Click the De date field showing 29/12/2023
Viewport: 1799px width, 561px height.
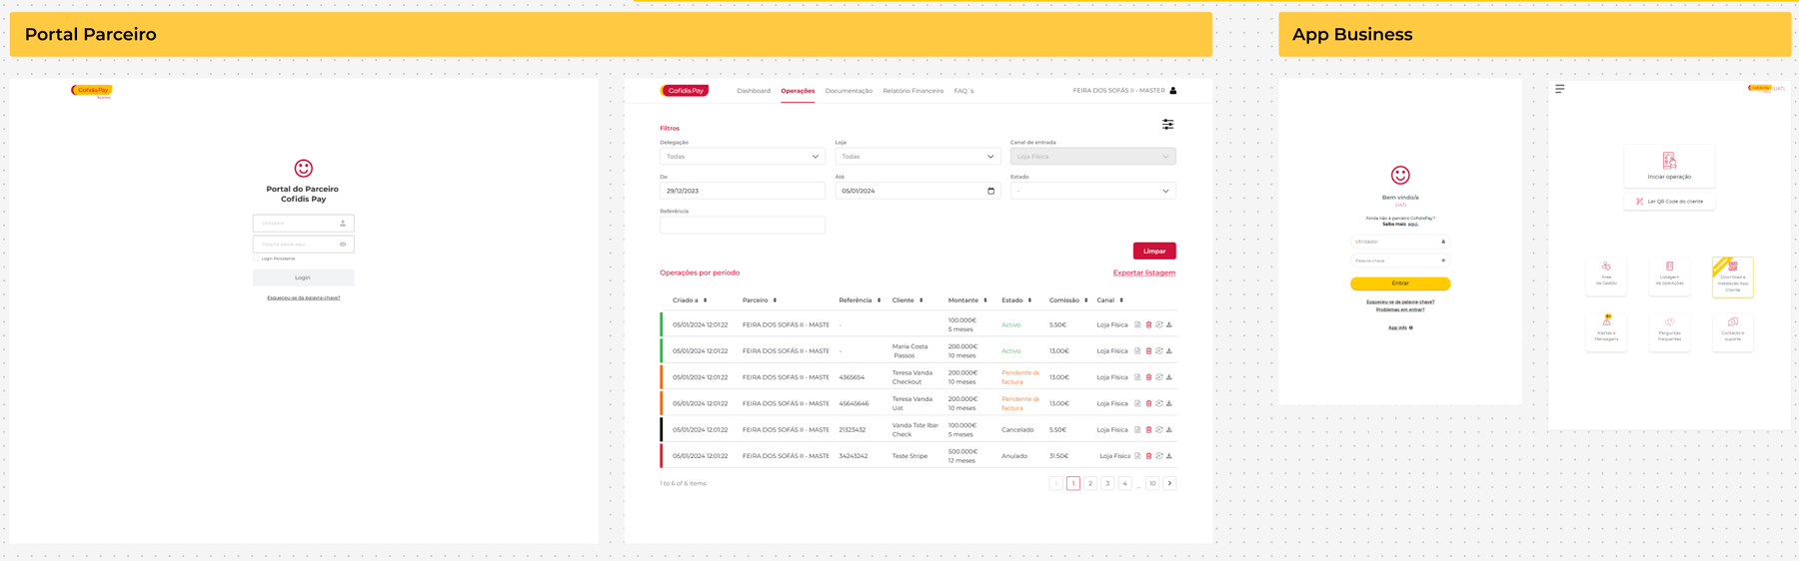743,191
